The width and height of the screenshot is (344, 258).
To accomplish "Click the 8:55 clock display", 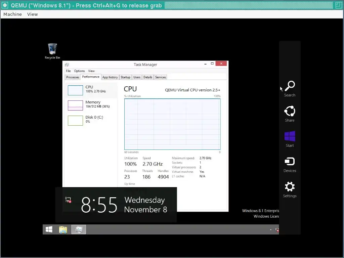I will click(x=99, y=205).
